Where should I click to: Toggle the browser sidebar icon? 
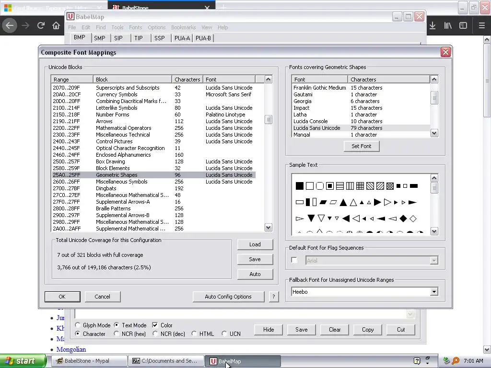coord(463,25)
